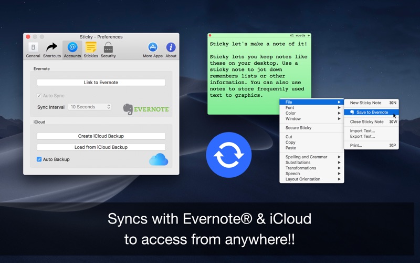Open the About info icon

(x=171, y=50)
